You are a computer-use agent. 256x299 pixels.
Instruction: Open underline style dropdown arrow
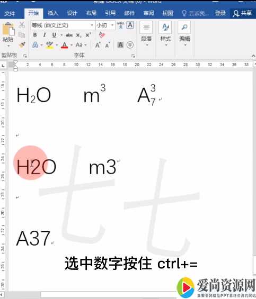click(x=61, y=35)
